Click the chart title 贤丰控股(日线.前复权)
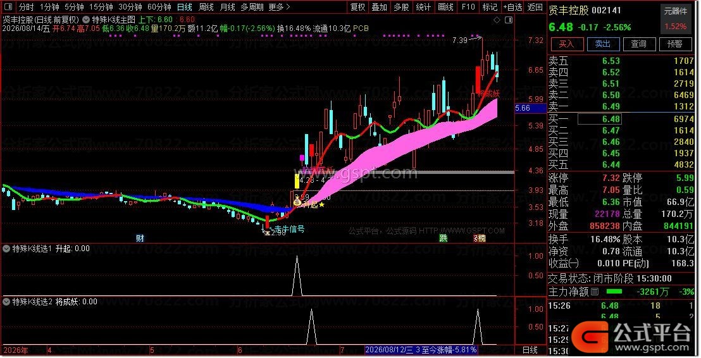 (x=40, y=20)
